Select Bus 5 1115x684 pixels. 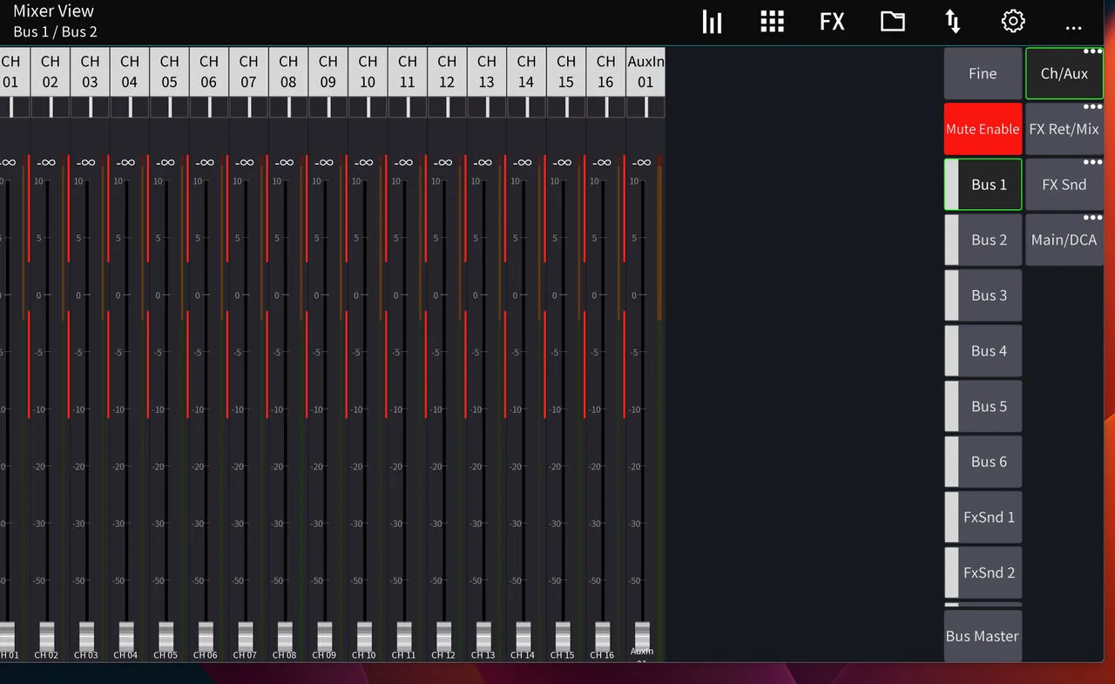(983, 406)
